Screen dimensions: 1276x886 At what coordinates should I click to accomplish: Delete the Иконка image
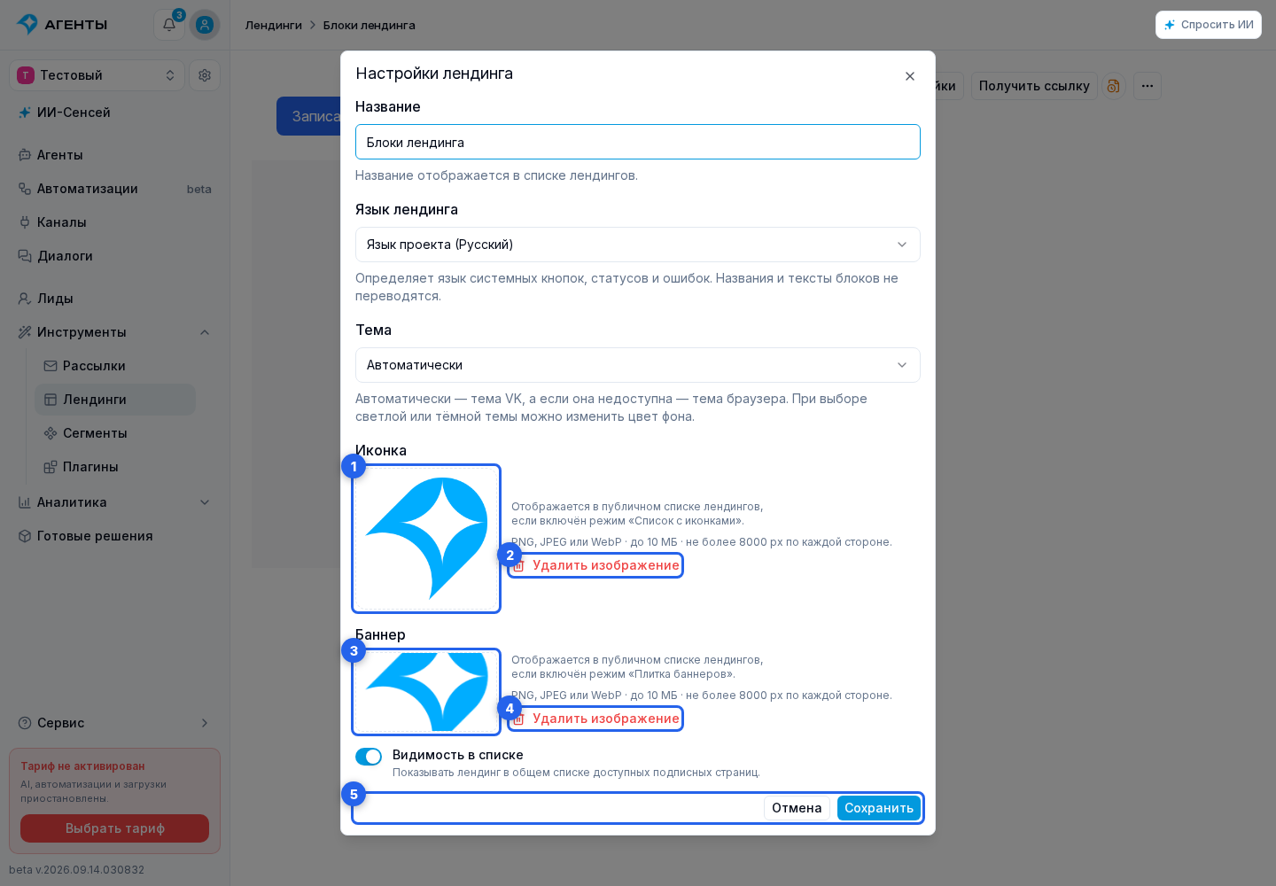pyautogui.click(x=596, y=565)
